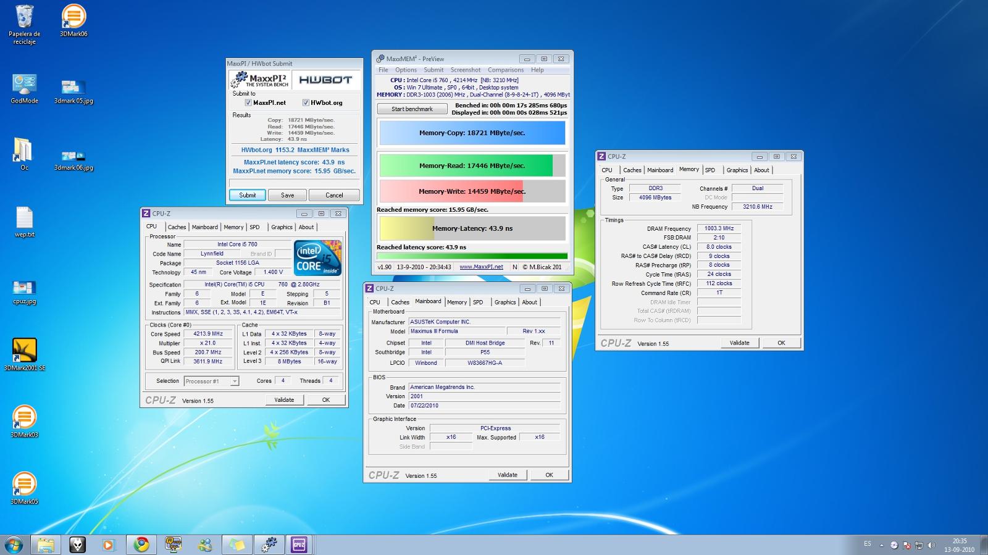
Task: Open the Screenshot menu in MaxxMEM
Action: [x=466, y=70]
